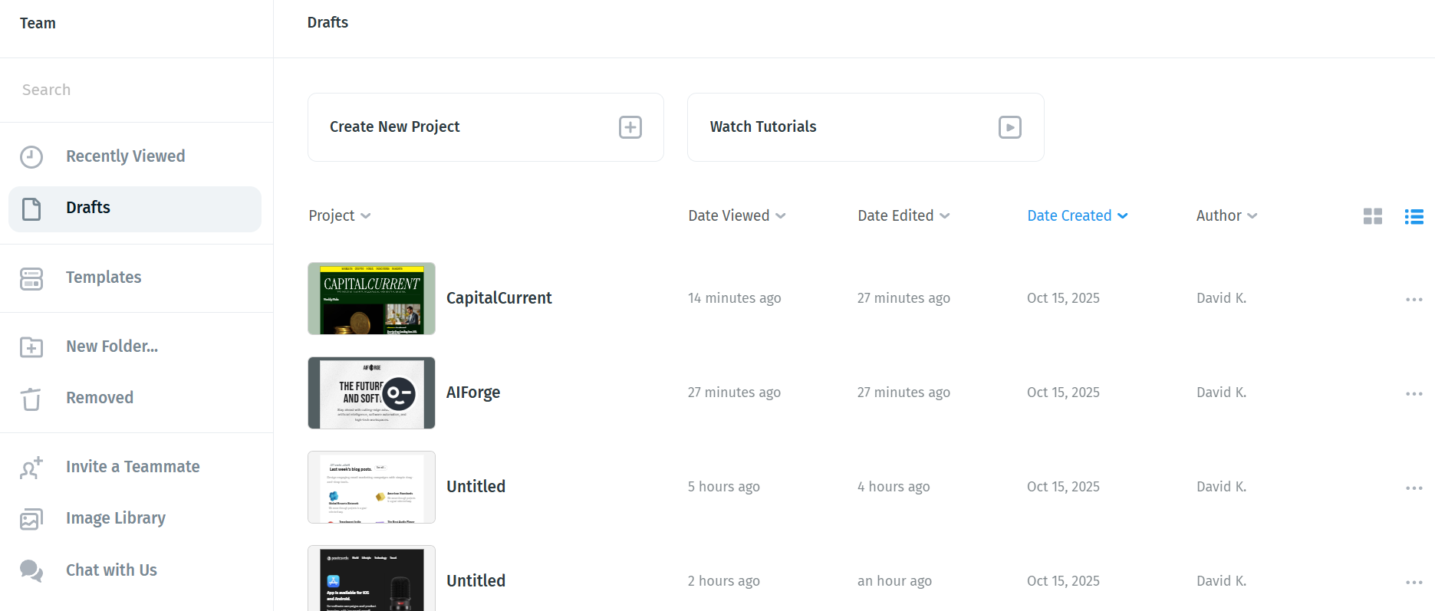Select Drafts in the sidebar
The image size is (1435, 611).
tap(88, 208)
